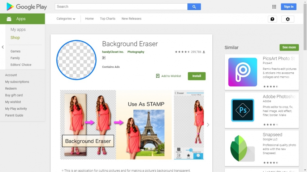Open My subscriptions

pos(17,82)
